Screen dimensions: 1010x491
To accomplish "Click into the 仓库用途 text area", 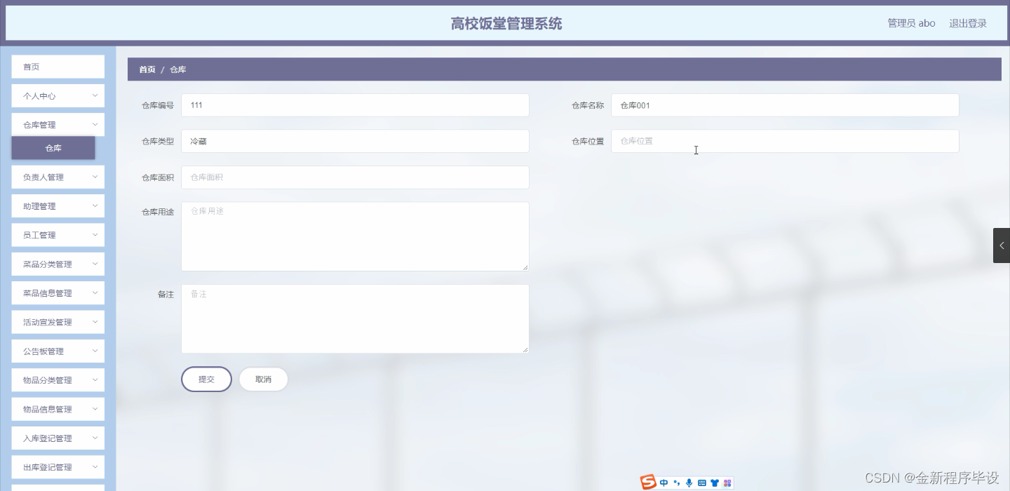I will [x=355, y=236].
